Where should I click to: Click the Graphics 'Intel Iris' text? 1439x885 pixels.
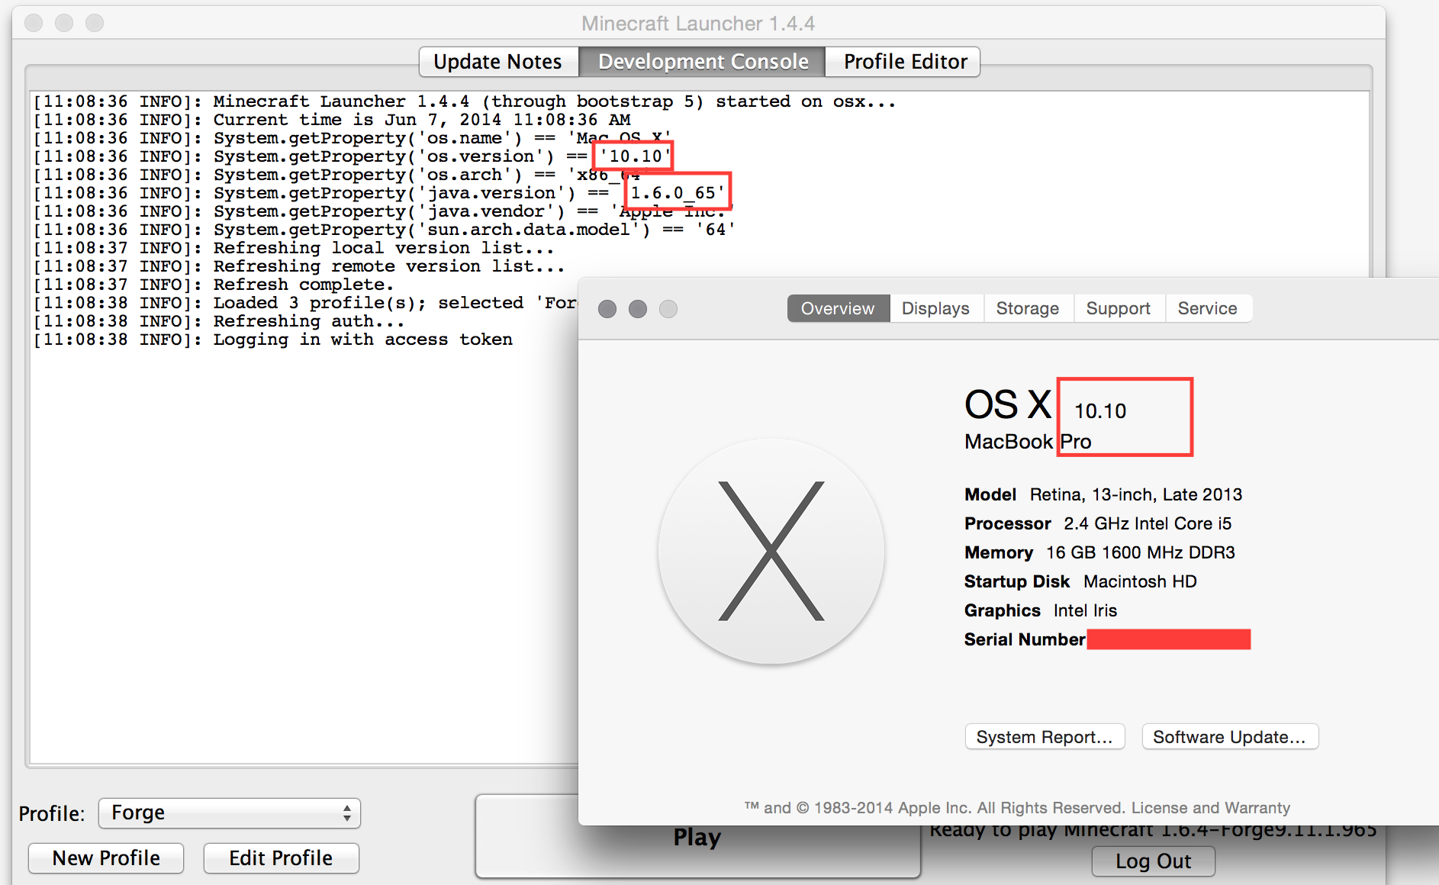point(1041,610)
